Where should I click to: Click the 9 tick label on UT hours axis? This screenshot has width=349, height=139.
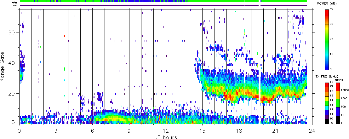click(x=129, y=131)
